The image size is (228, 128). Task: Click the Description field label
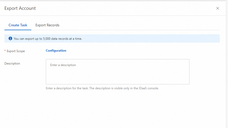[x=12, y=63]
